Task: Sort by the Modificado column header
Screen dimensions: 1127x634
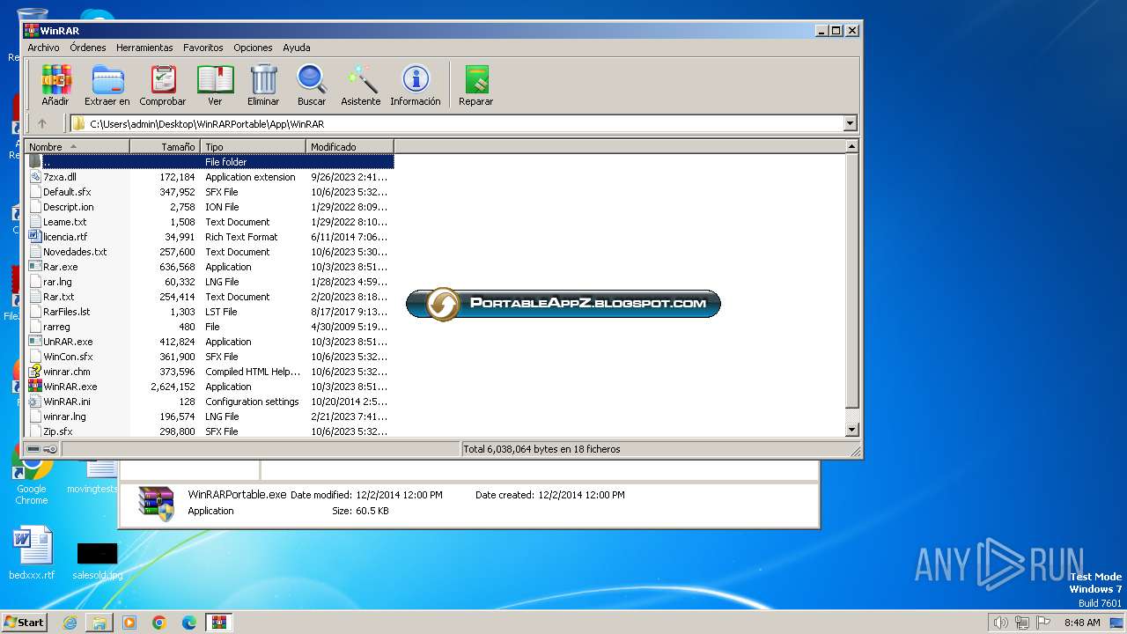Action: click(350, 147)
